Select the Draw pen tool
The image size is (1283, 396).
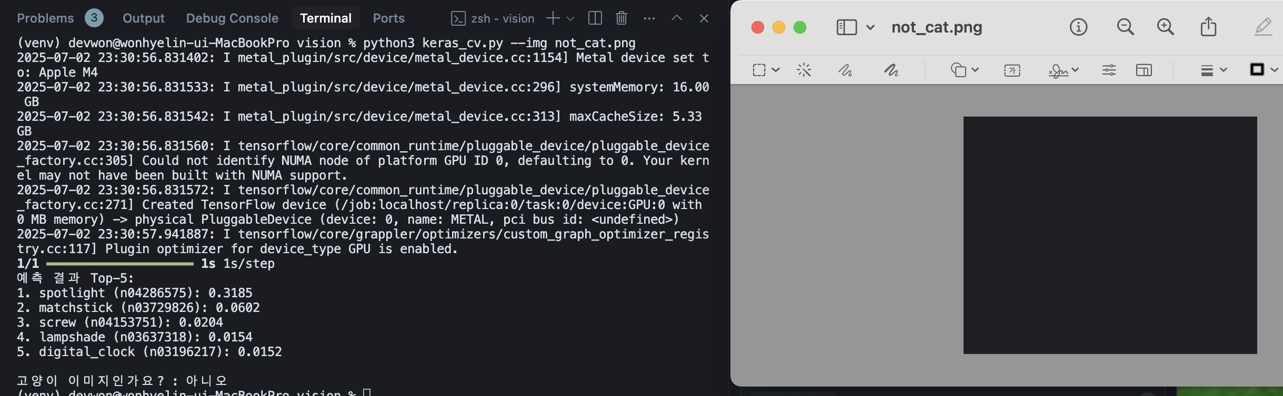pyautogui.click(x=891, y=70)
